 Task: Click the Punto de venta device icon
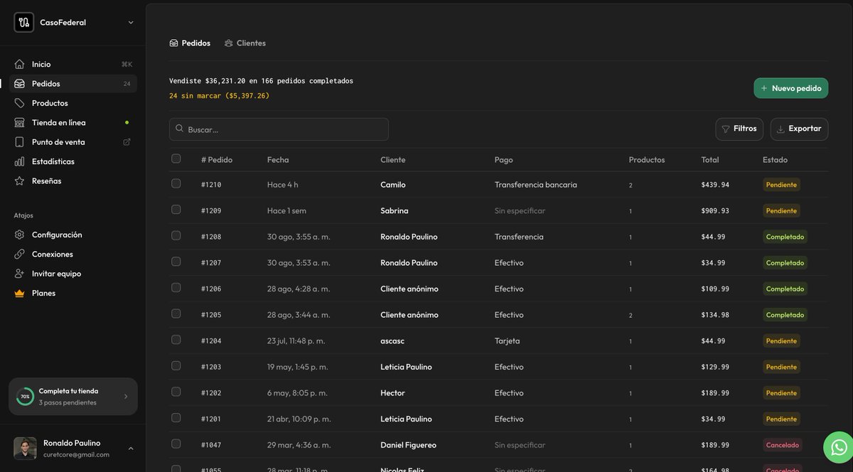(x=19, y=142)
